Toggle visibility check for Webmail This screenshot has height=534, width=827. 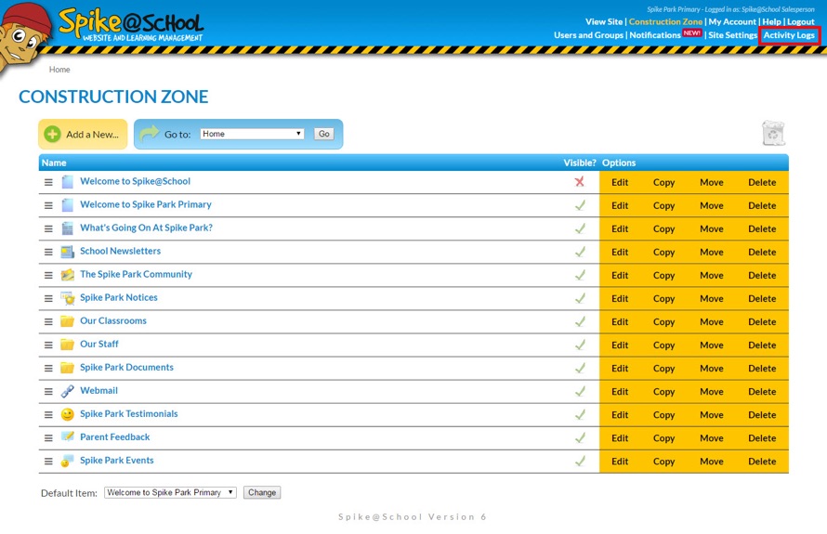[x=580, y=391]
